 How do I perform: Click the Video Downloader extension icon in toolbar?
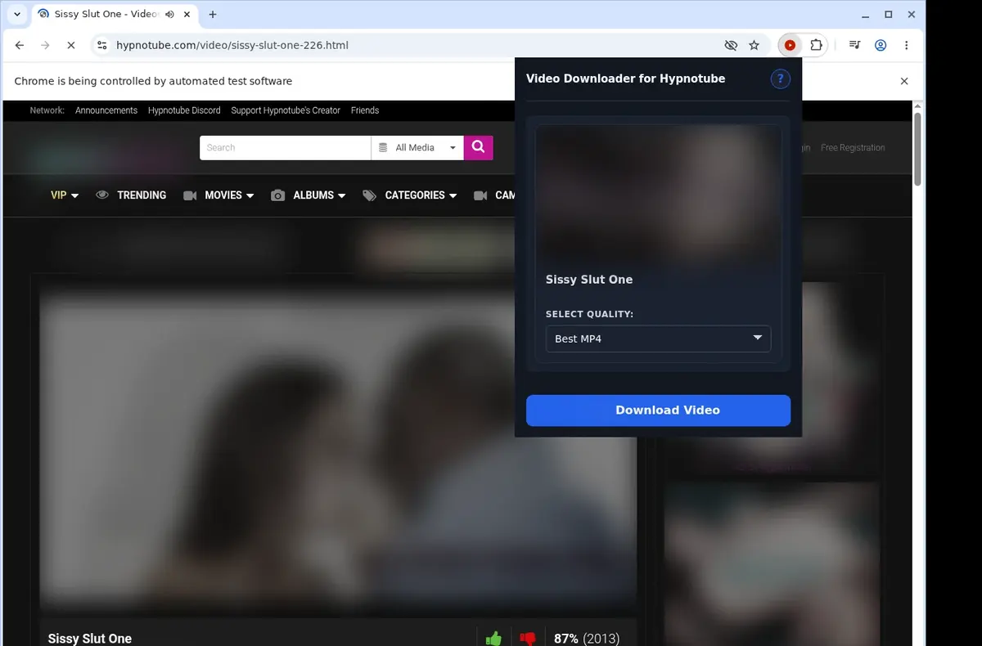[x=790, y=46]
